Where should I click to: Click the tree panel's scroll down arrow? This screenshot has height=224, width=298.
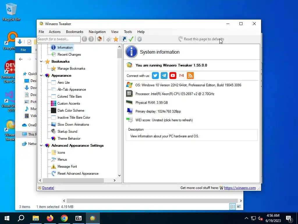[119, 175]
